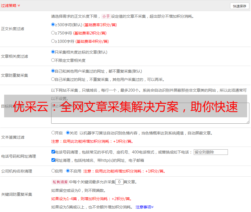Image resolution: width=251 pixels, height=212 pixels.
Task: Select 只采集相关度达标的文章 radio option
Action: 53,52
